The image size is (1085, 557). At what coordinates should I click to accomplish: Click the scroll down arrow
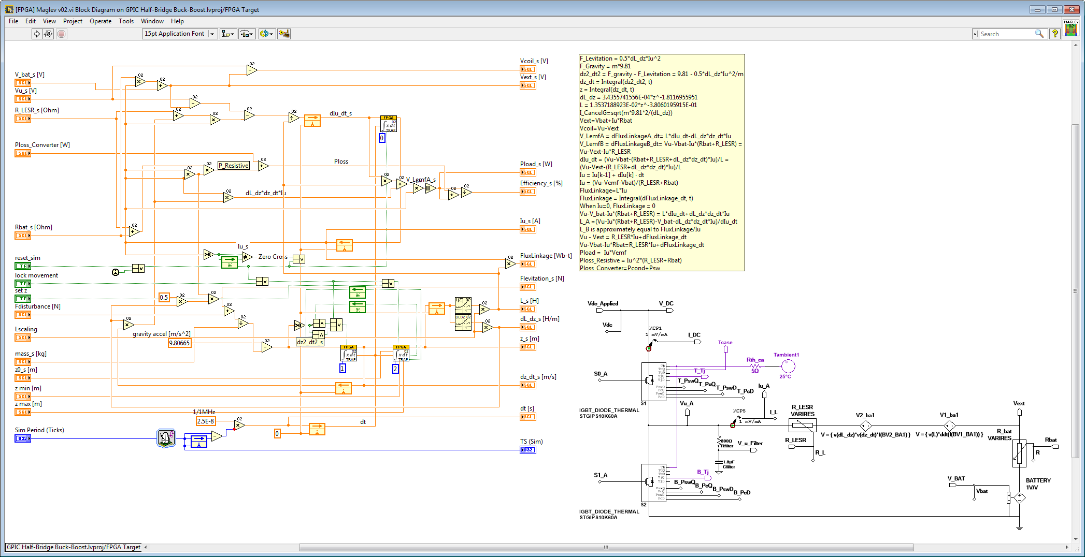pyautogui.click(x=1075, y=539)
